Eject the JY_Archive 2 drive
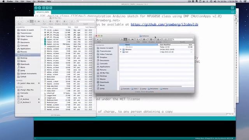This screenshot has height=140, width=249. [39, 102]
